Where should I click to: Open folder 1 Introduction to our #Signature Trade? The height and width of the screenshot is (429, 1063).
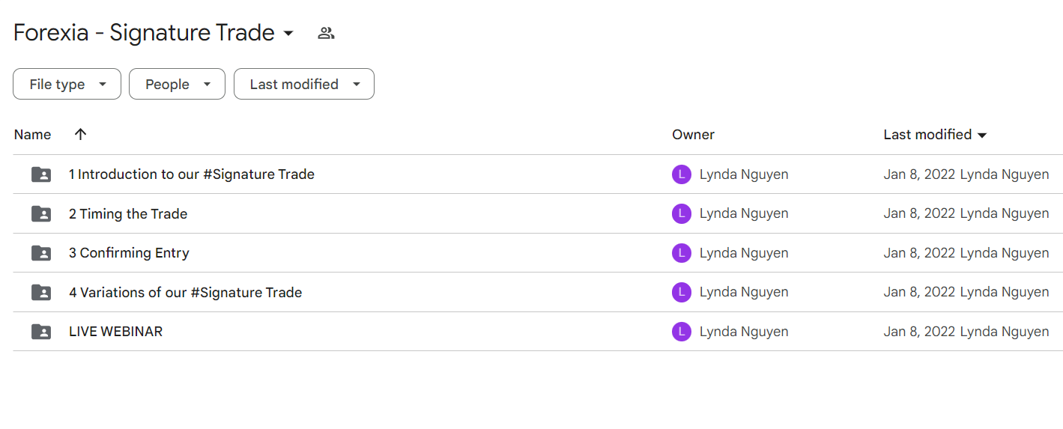click(x=192, y=174)
